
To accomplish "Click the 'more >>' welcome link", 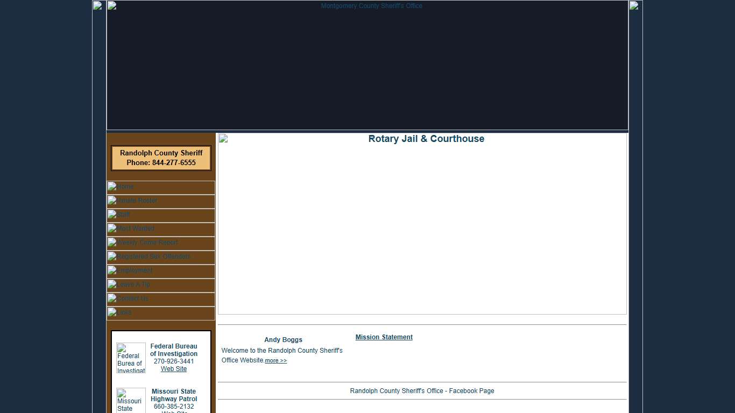I will (276, 361).
